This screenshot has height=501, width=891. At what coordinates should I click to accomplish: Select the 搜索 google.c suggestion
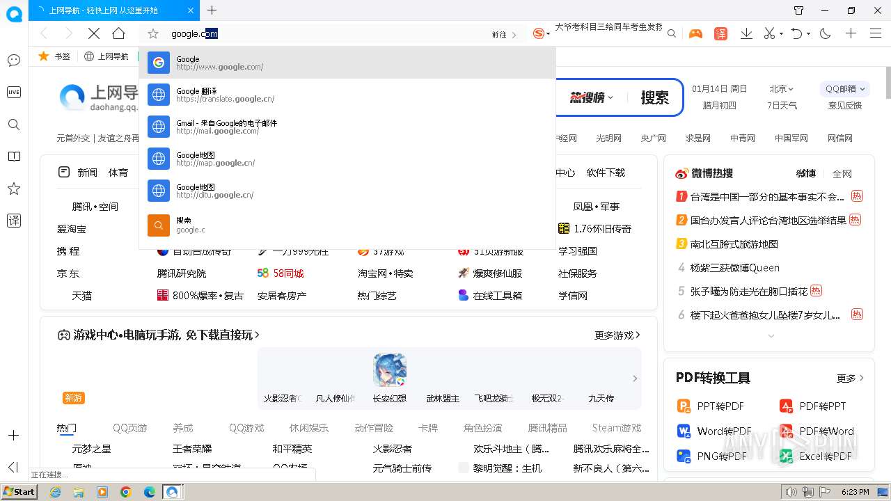[x=347, y=225]
